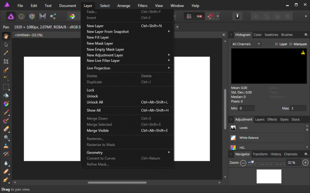
Task: Select the Paint Brush tool
Action: pyautogui.click(x=6, y=112)
